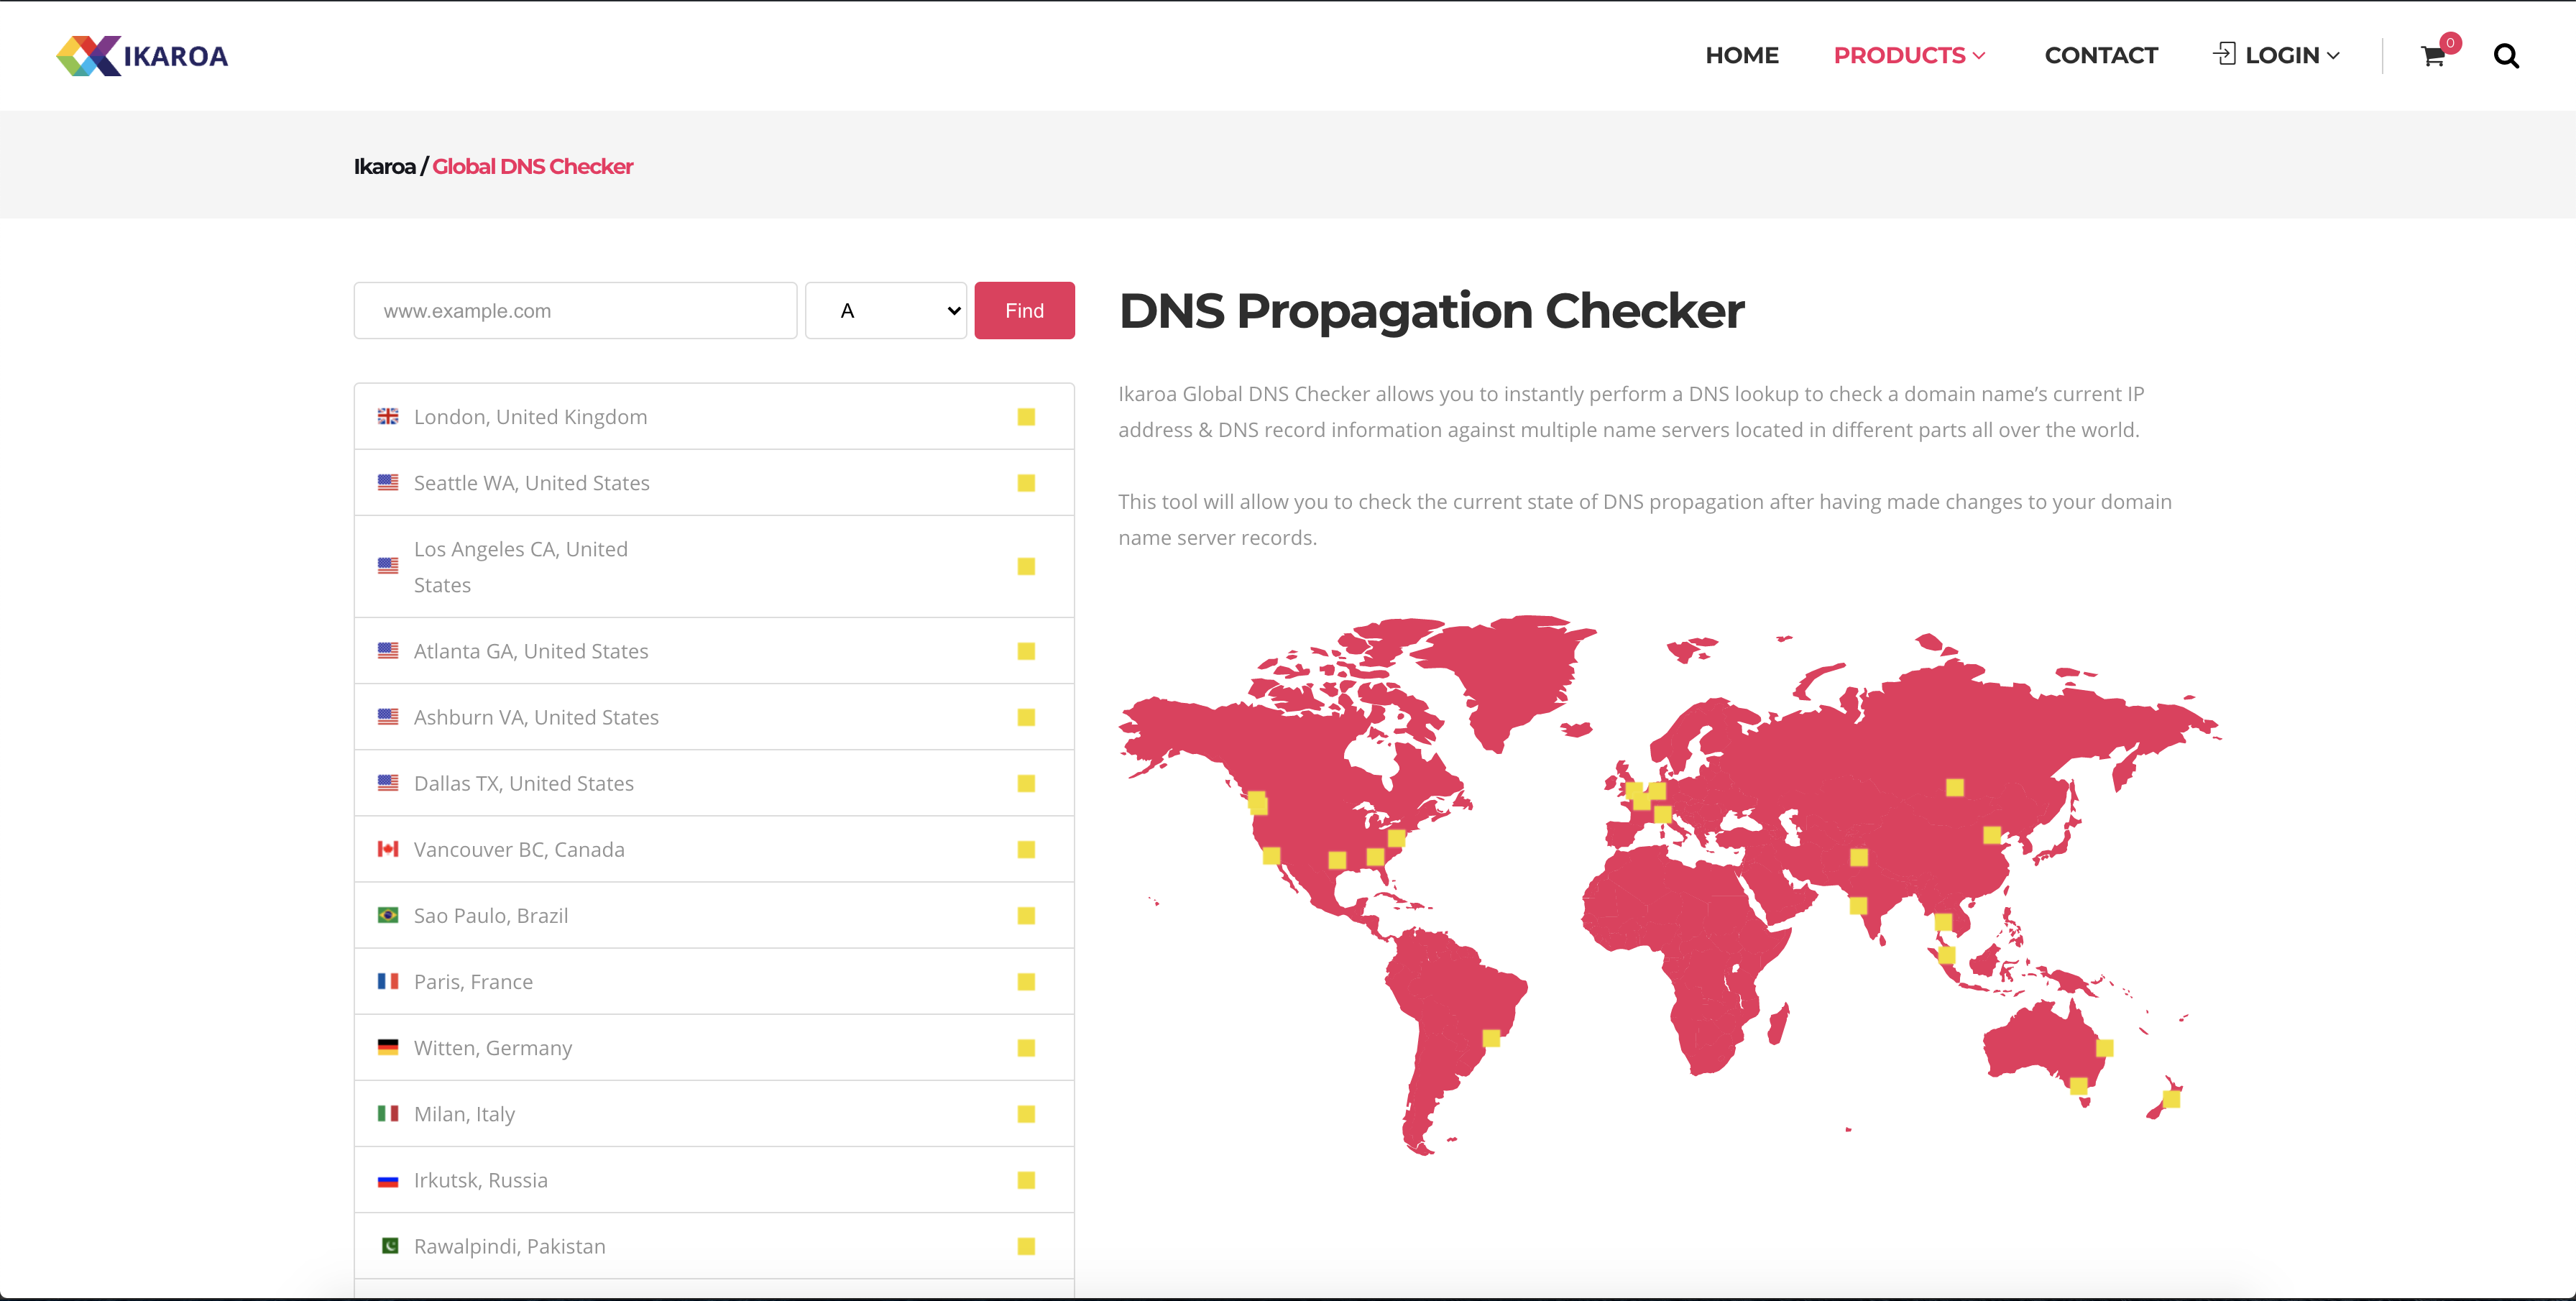Toggle the status indicator for Milan, Italy
Image resolution: width=2576 pixels, height=1301 pixels.
click(1026, 1113)
